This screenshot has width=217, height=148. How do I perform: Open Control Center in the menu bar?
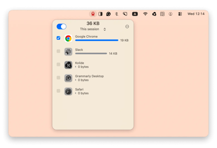pyautogui.click(x=180, y=14)
